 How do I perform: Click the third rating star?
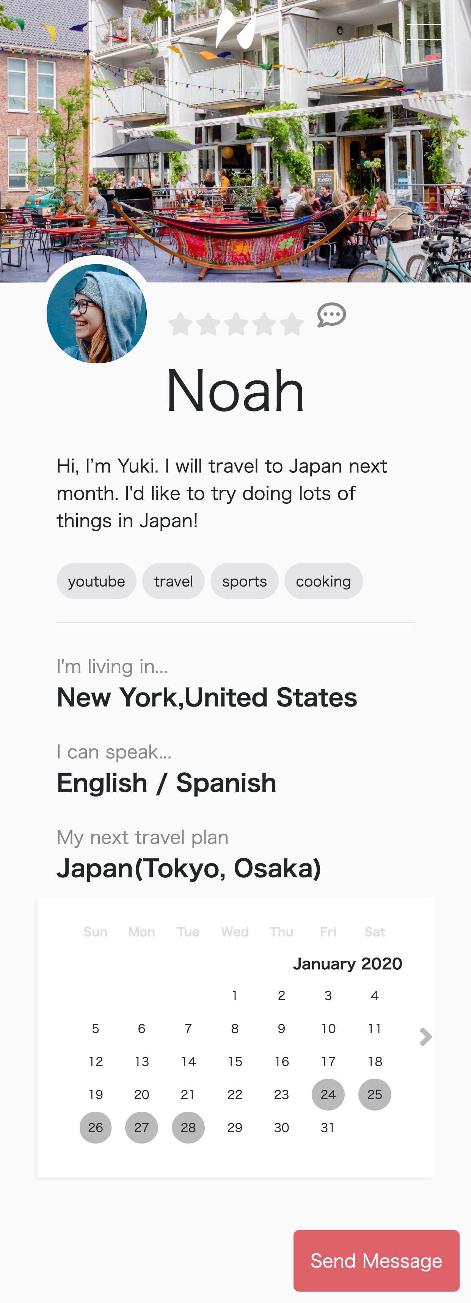click(x=236, y=324)
